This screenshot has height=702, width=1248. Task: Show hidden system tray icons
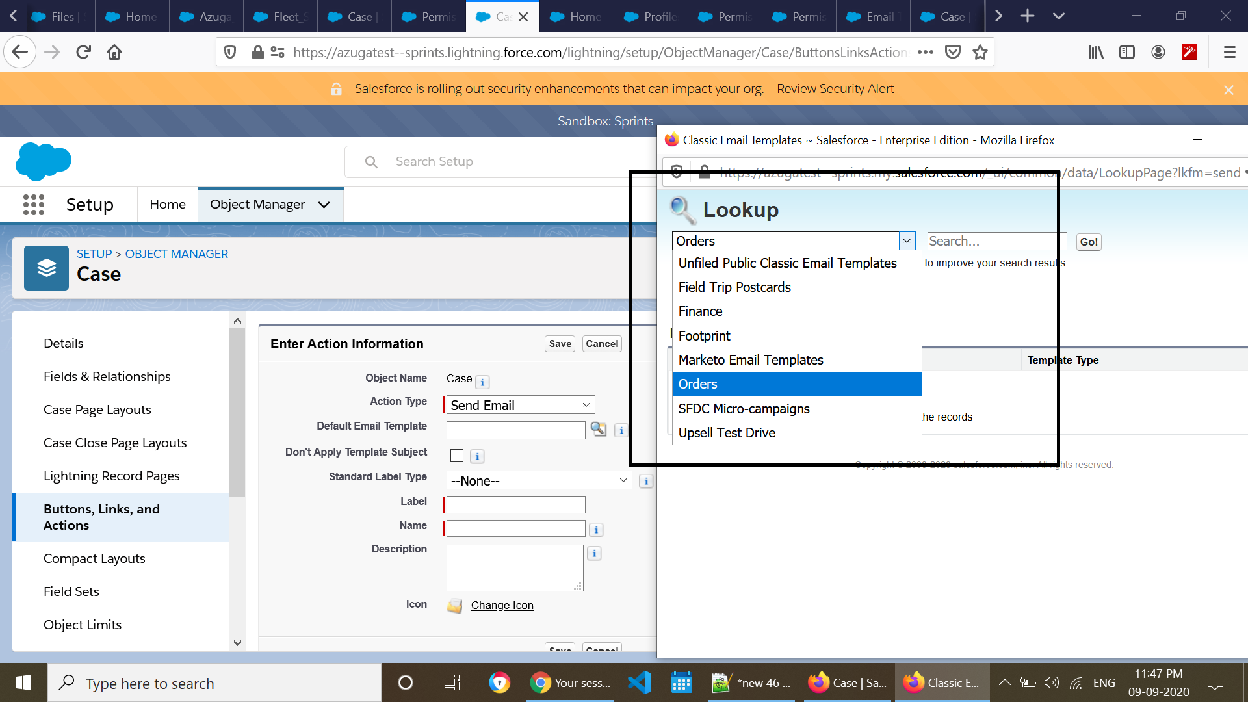tap(1004, 682)
